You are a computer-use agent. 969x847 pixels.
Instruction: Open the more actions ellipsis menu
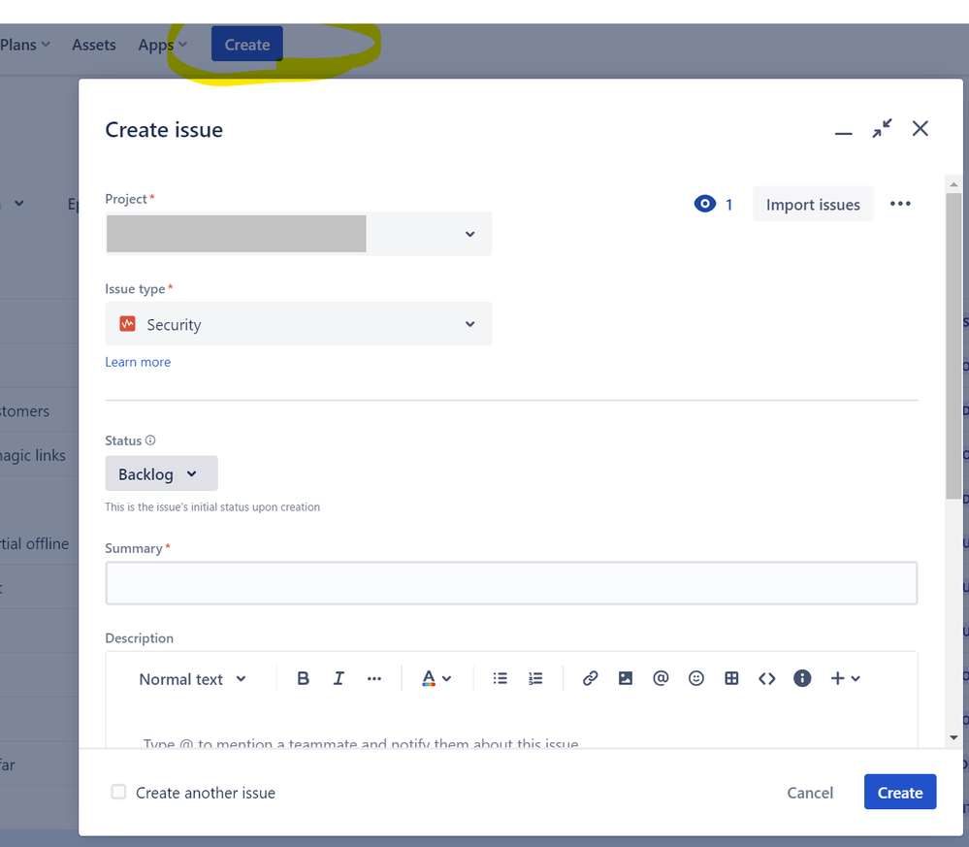coord(900,204)
